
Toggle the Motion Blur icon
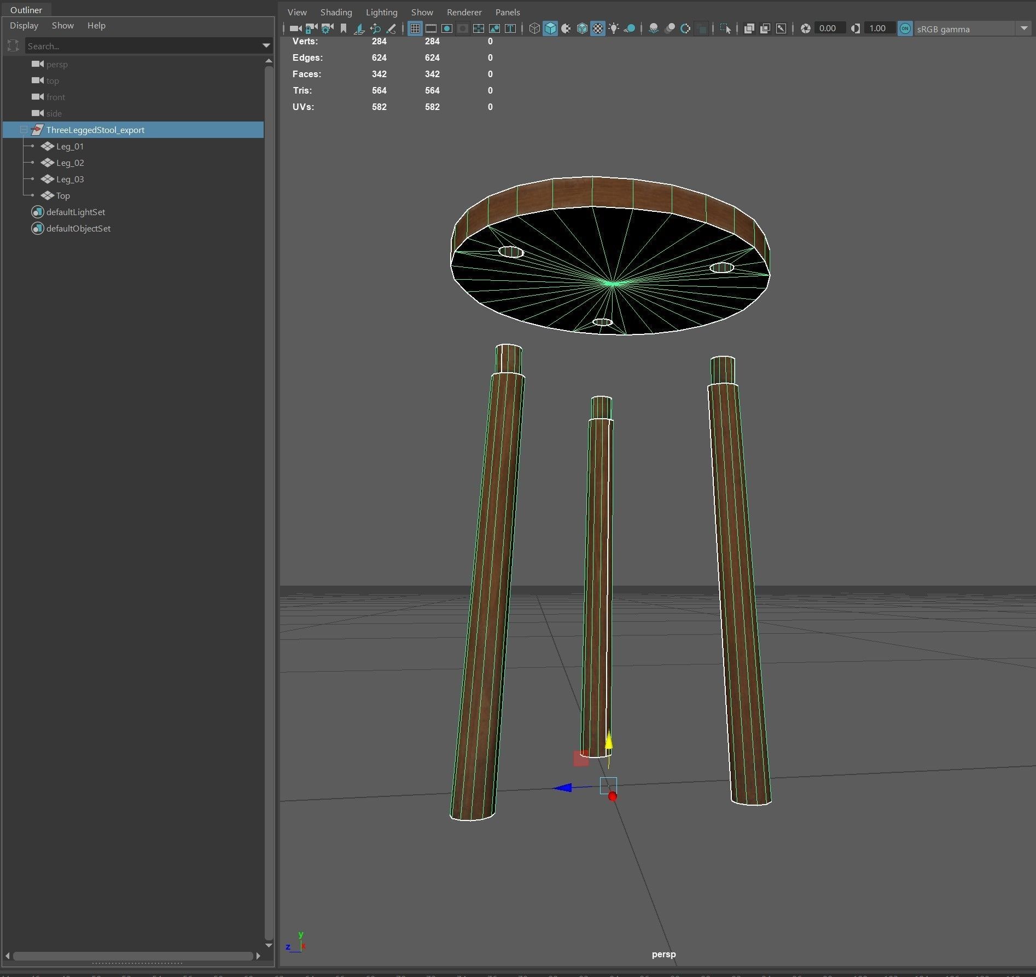click(669, 28)
